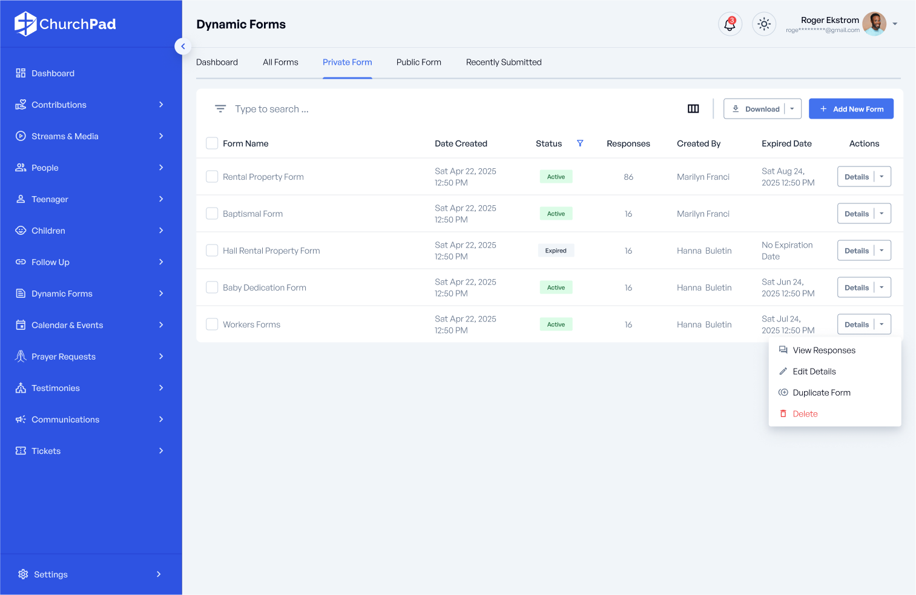Check the Rental Property Form checkbox

click(x=212, y=177)
